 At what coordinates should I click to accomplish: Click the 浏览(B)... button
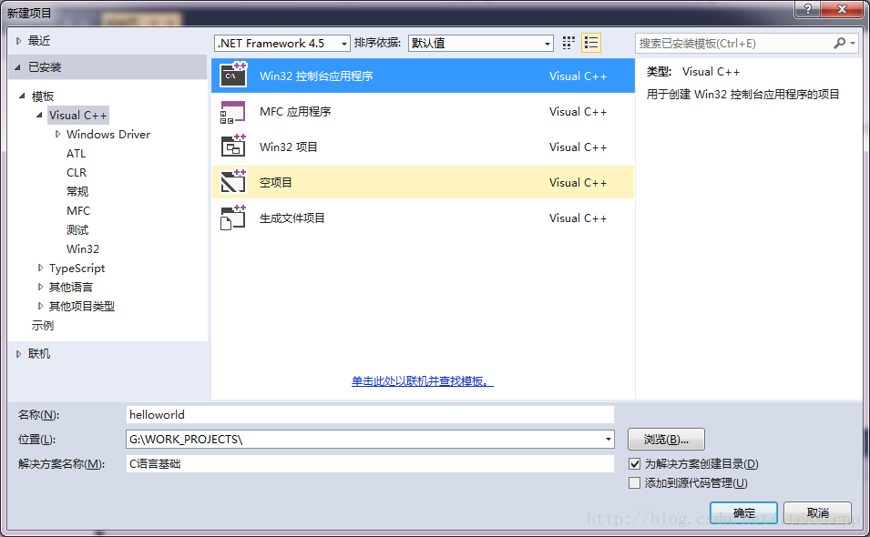point(666,440)
